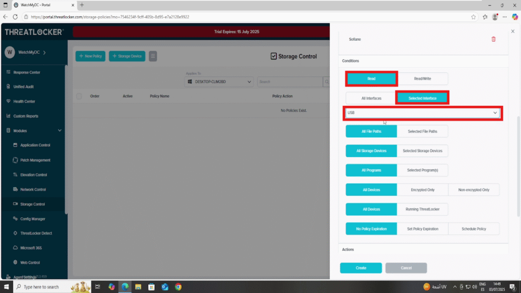Image resolution: width=521 pixels, height=293 pixels.
Task: Open Unified Audit in sidebar
Action: (x=23, y=86)
